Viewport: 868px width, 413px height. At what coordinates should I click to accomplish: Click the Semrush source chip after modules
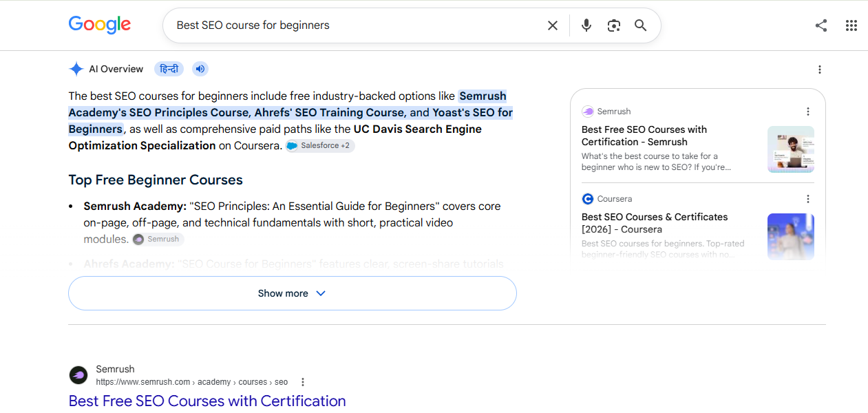158,240
